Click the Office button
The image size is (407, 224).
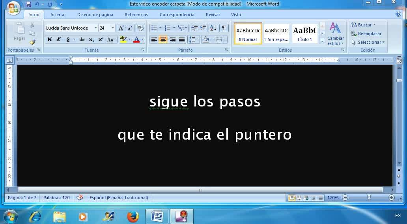(x=13, y=9)
